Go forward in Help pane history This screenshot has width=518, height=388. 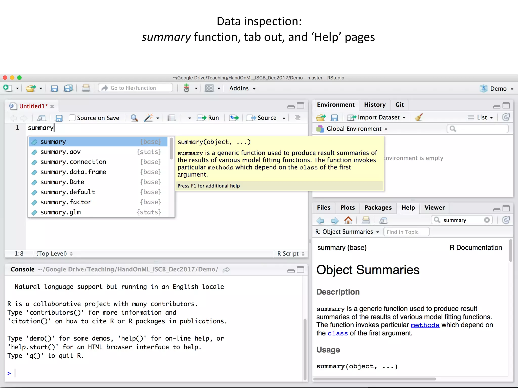(335, 221)
